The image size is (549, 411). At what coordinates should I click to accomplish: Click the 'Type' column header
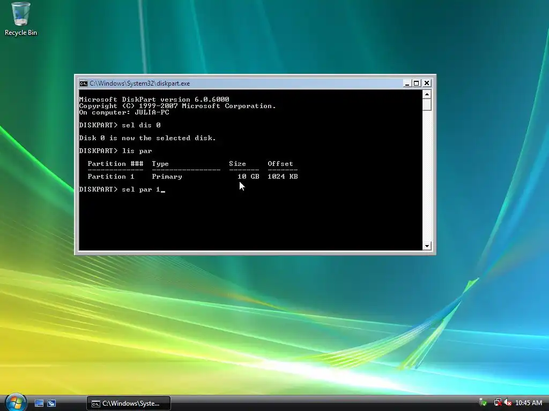point(160,164)
